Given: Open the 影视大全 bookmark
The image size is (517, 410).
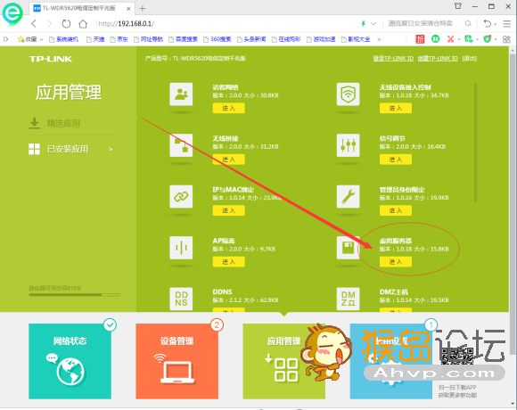Looking at the screenshot, I should click(356, 39).
